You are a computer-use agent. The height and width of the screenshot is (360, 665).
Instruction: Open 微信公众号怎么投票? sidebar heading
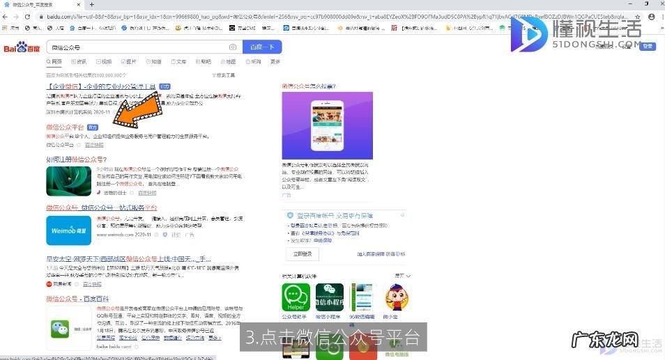[309, 86]
